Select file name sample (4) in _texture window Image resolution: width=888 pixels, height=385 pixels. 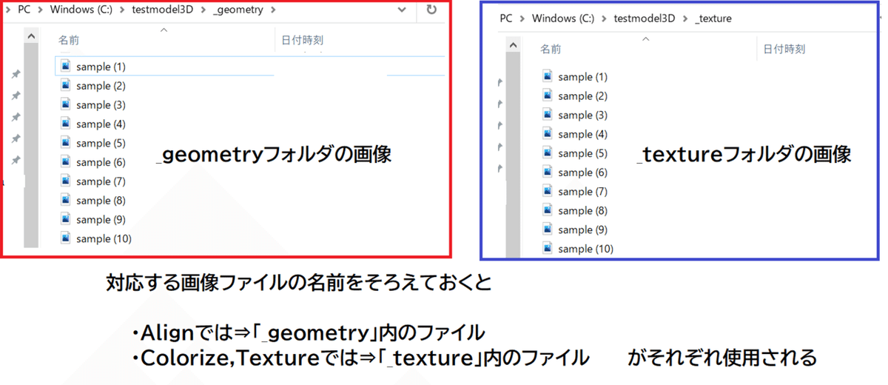click(582, 134)
